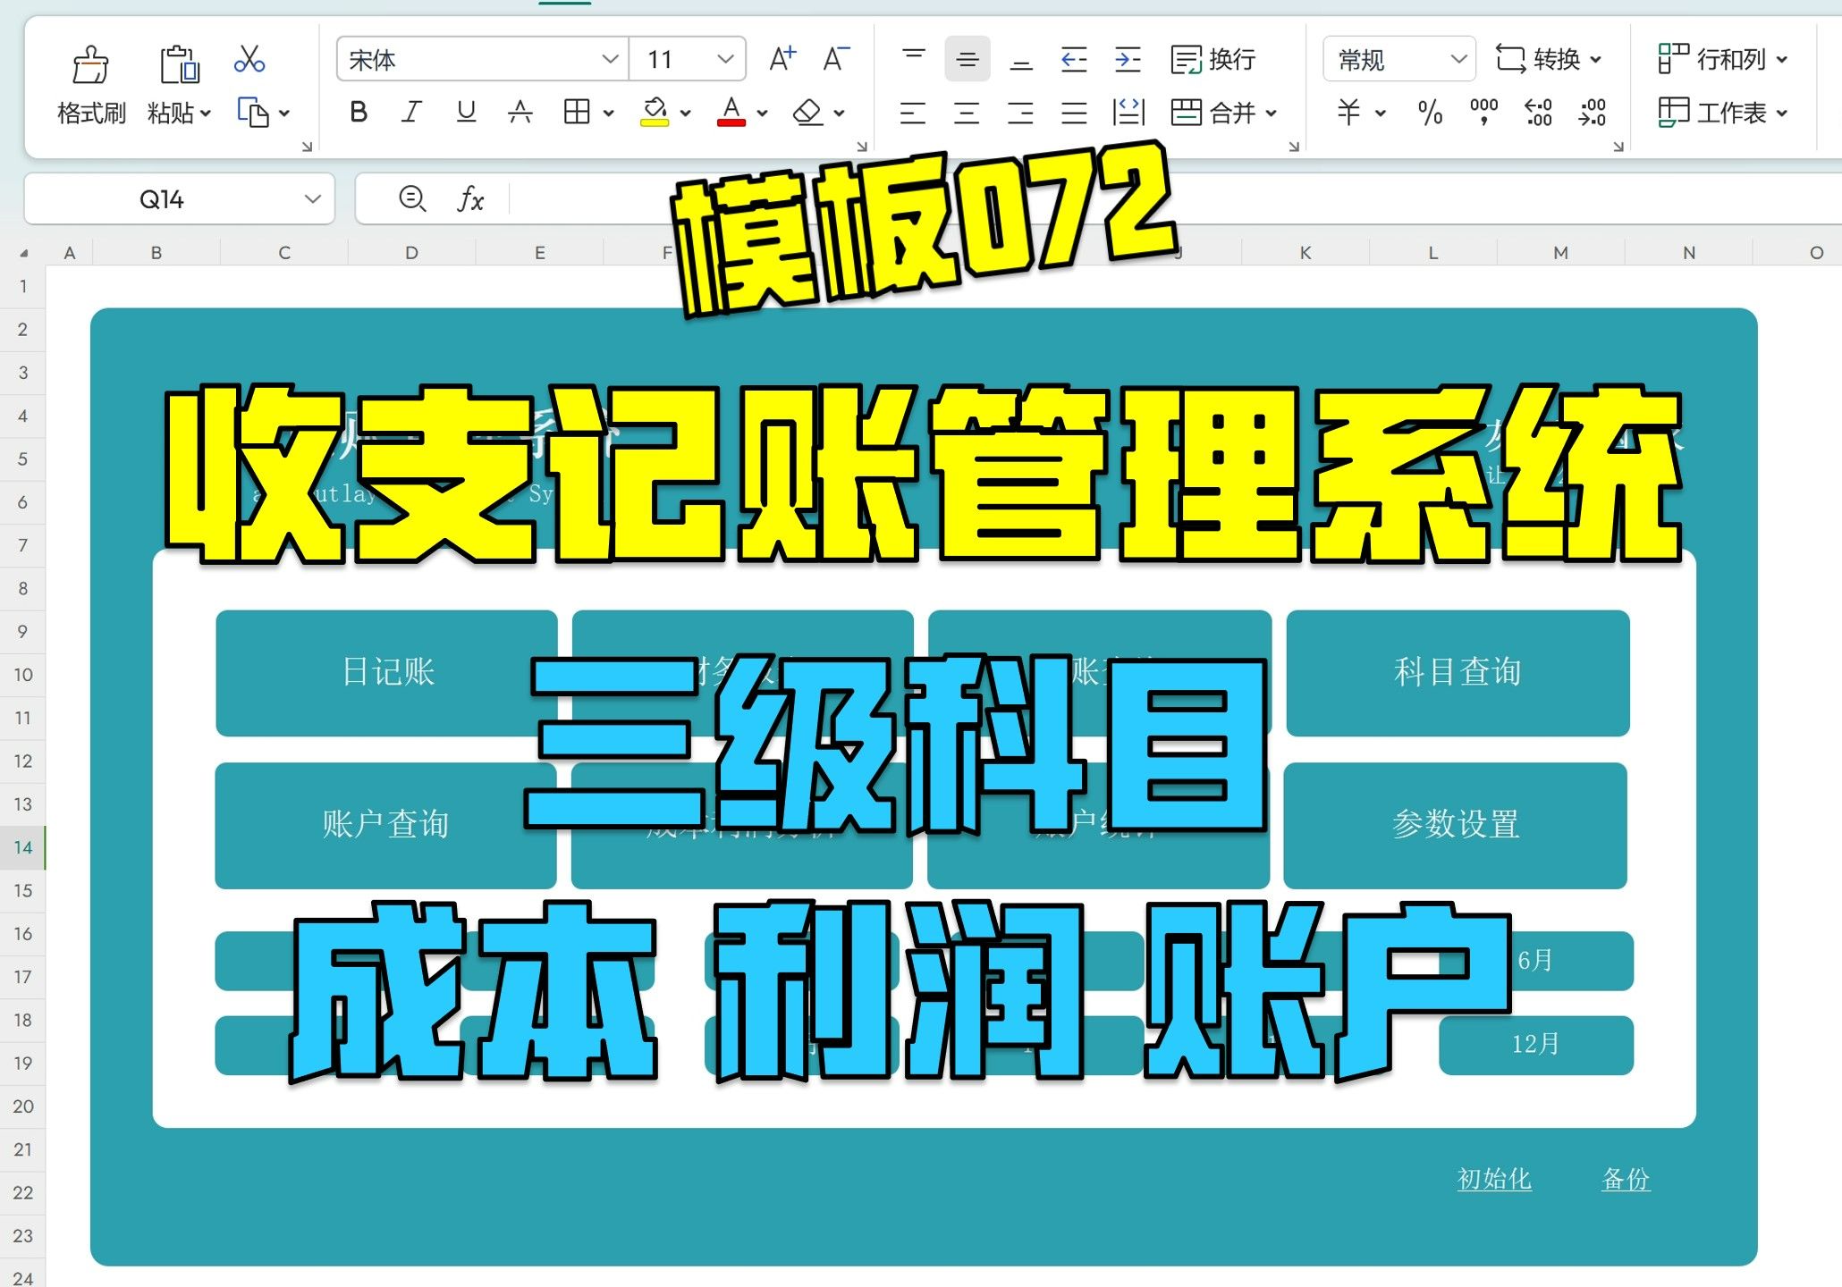This screenshot has height=1287, width=1842.
Task: Click the 科目查询 button
Action: (x=1457, y=672)
